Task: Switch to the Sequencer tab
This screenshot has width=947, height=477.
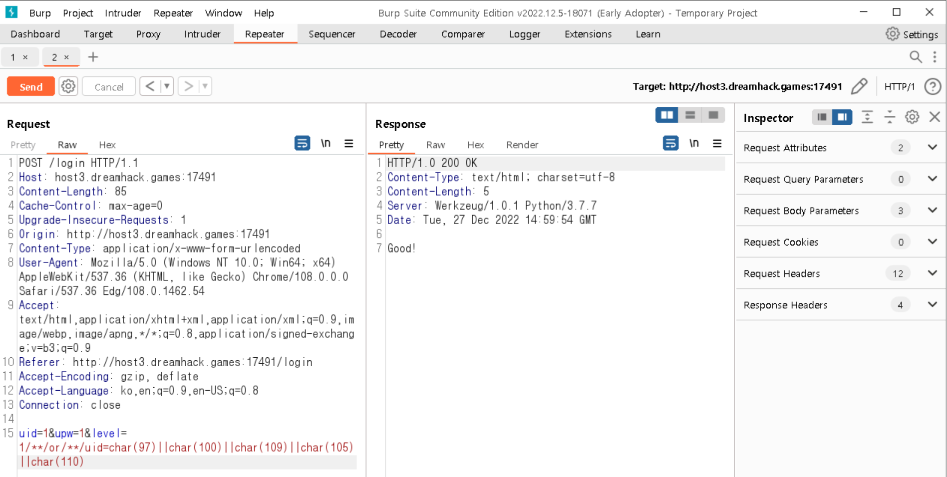Action: coord(332,34)
